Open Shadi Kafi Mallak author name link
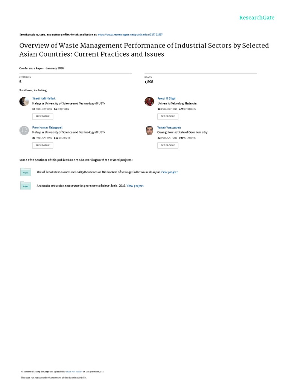Viewport: 289px width, 386px height. 44,98
